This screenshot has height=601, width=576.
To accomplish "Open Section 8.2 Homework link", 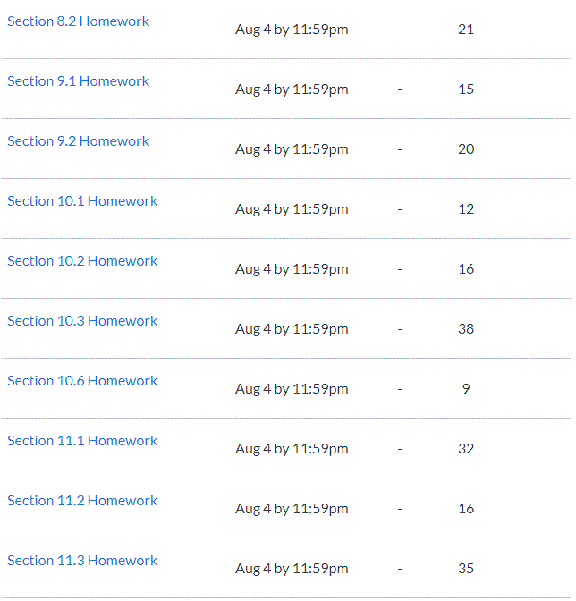I will 78,21.
